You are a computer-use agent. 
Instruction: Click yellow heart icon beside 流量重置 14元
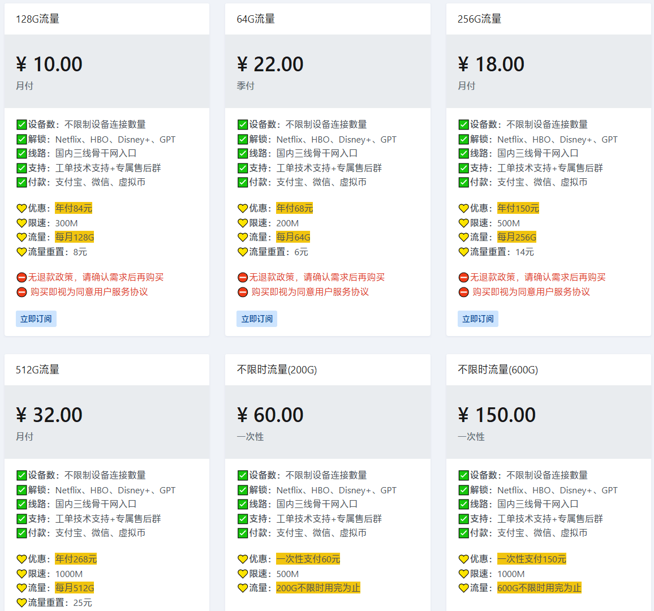(x=463, y=252)
